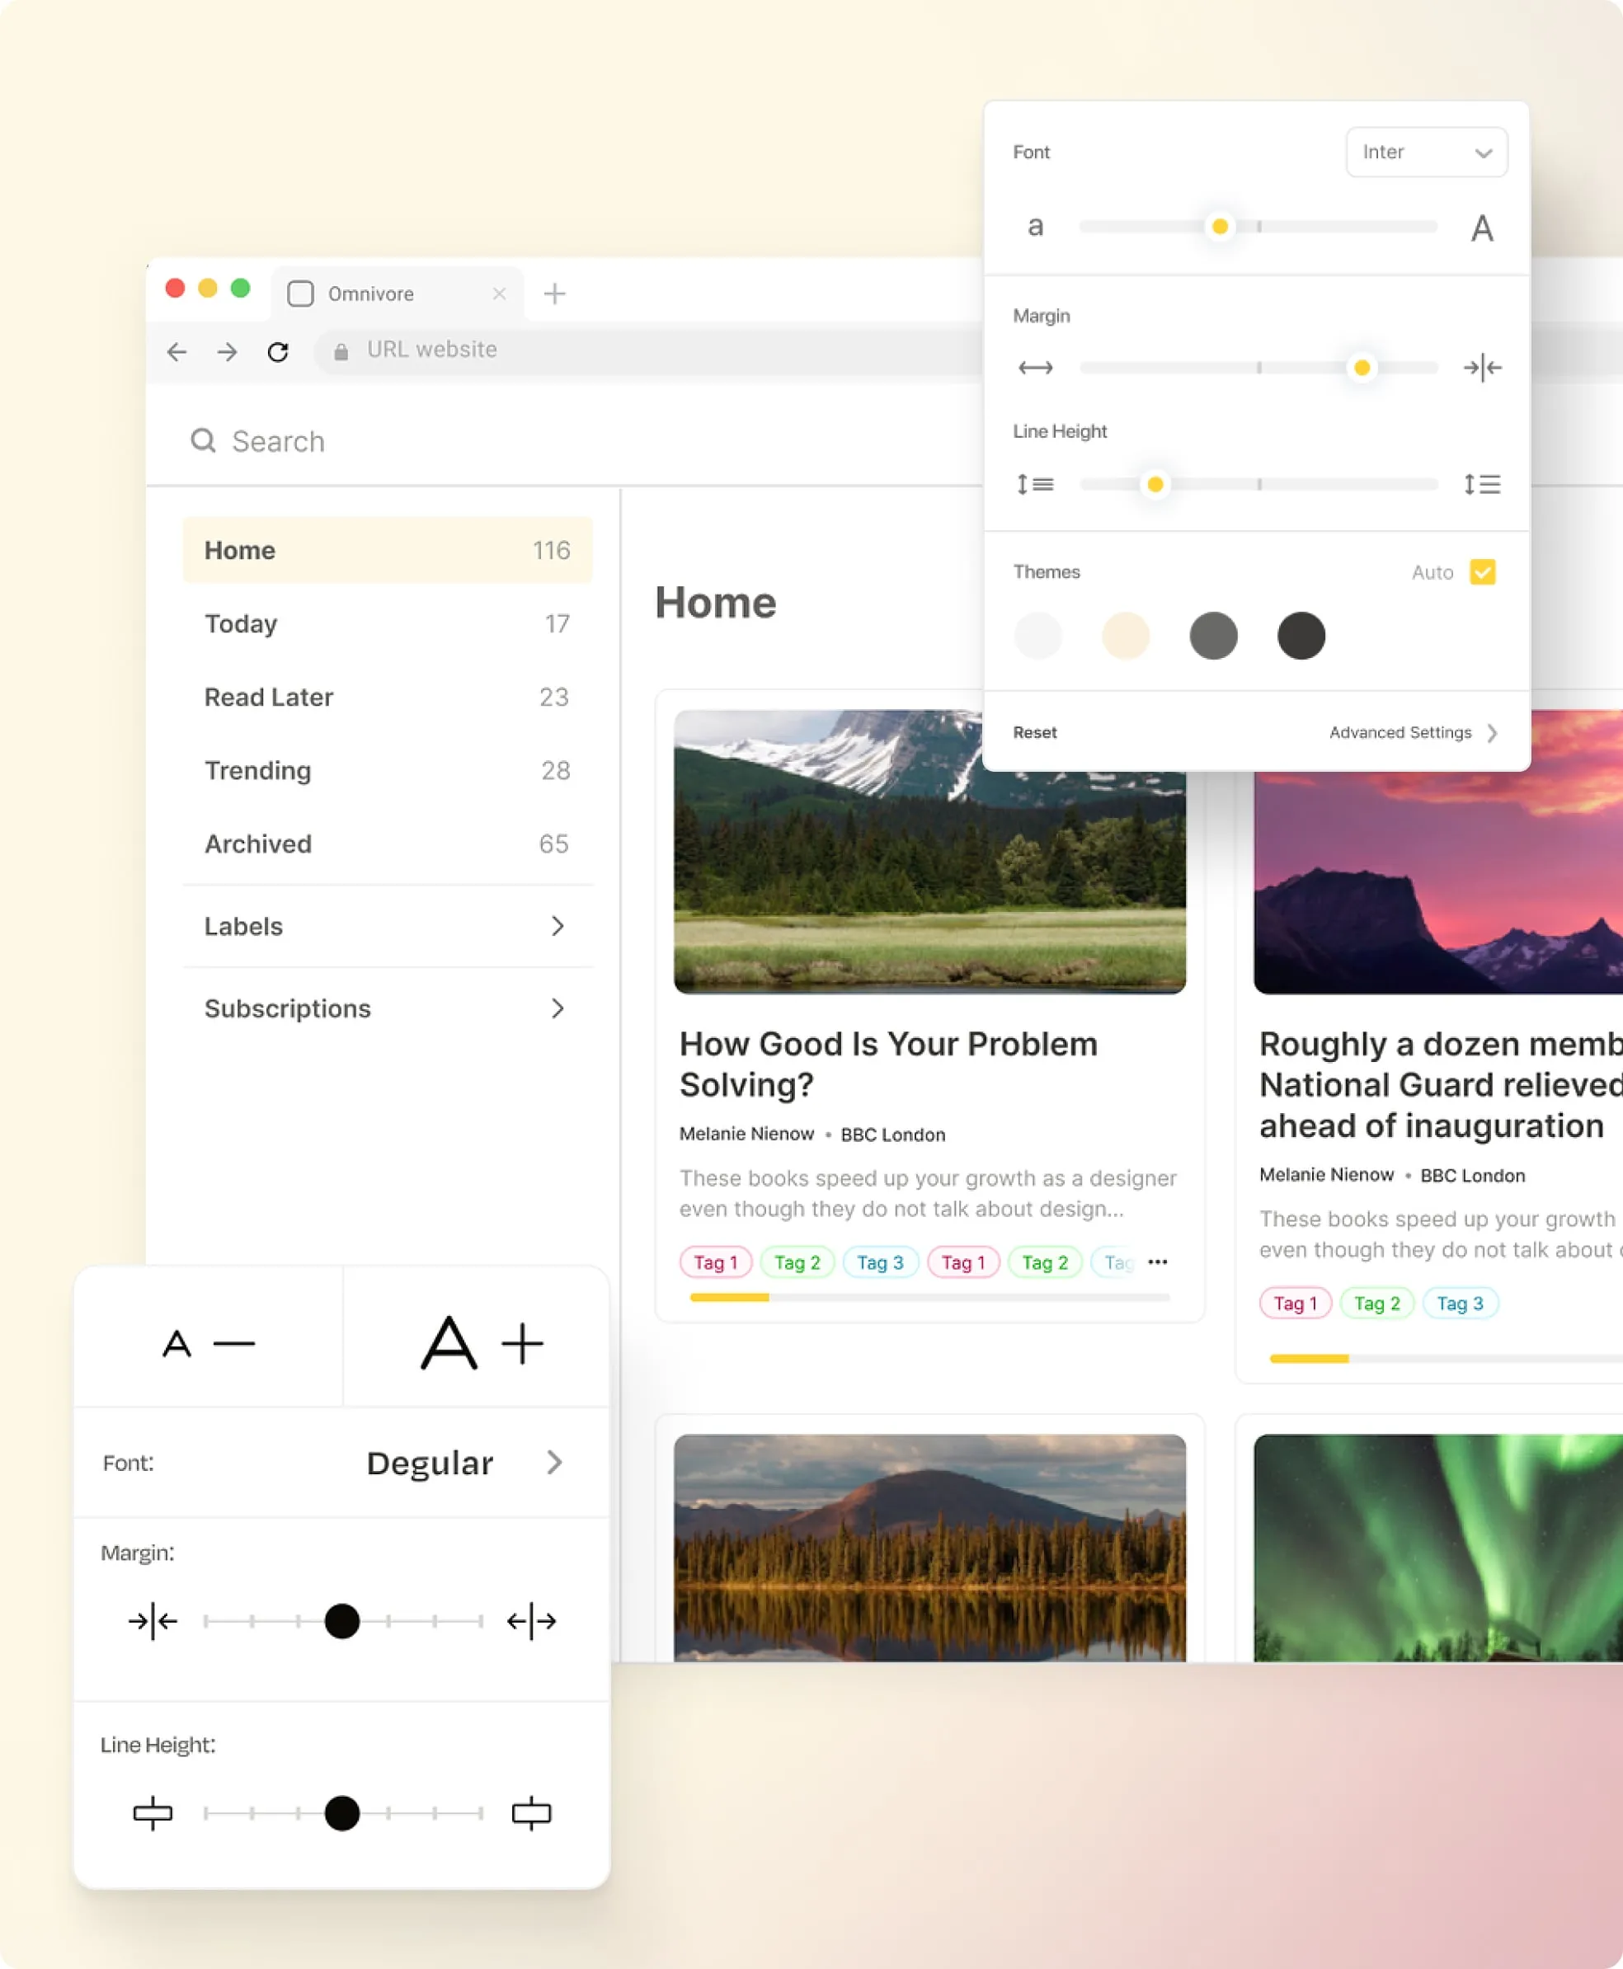Screen dimensions: 1623x1969
Task: Click the yellow Margin slider handle
Action: 1362,369
